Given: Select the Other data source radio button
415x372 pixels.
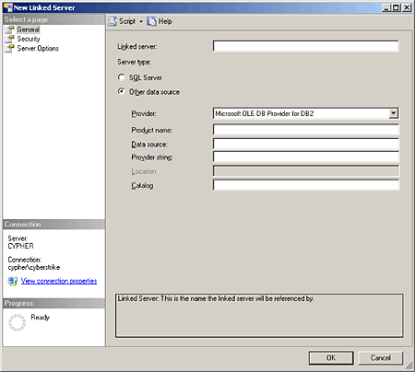Looking at the screenshot, I should [122, 91].
